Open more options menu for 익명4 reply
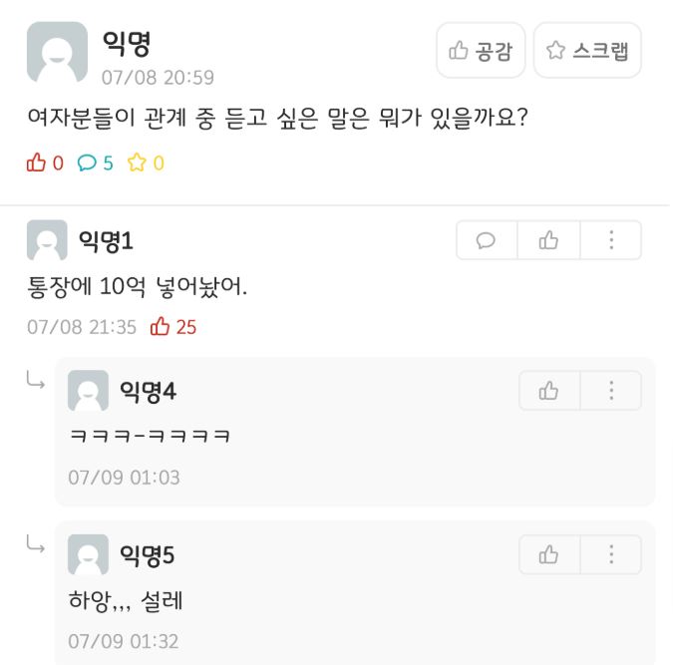The height and width of the screenshot is (665, 673). point(610,391)
